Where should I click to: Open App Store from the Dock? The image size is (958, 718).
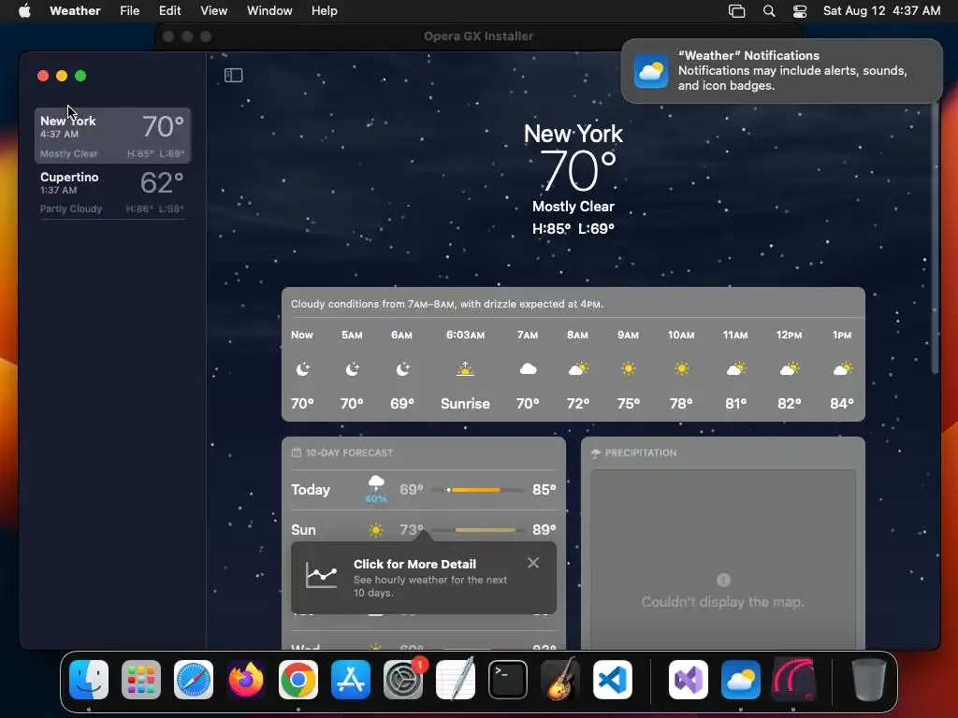(351, 680)
